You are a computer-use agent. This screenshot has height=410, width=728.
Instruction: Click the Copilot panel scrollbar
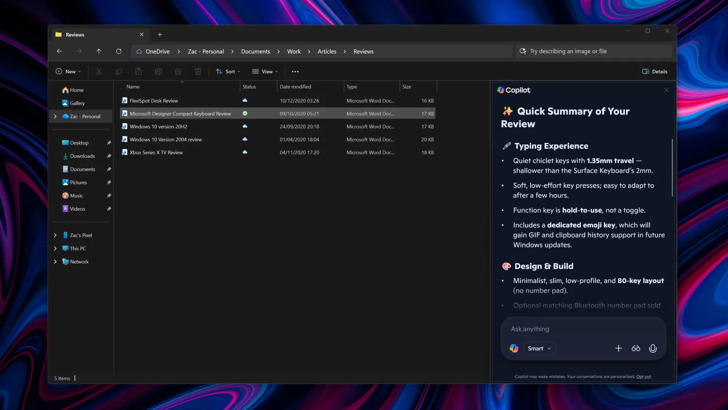(672, 168)
